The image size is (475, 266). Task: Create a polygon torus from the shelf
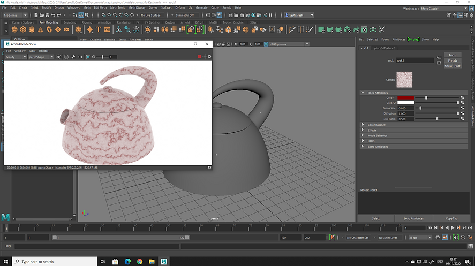click(49, 29)
